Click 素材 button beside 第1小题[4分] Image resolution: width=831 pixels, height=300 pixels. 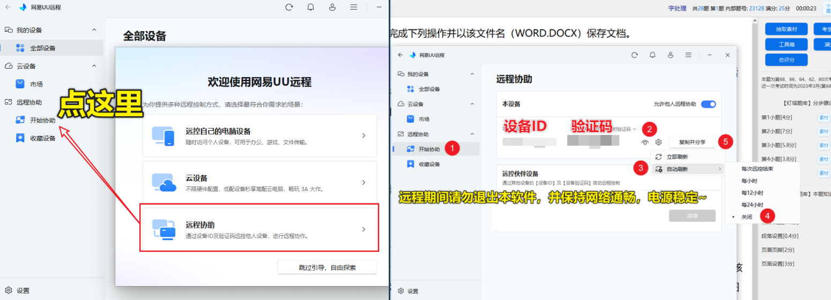click(x=823, y=117)
